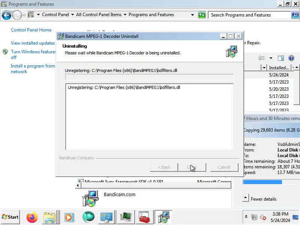This screenshot has height=225, width=300.
Task: Open the Start menu
Action: pos(10,217)
